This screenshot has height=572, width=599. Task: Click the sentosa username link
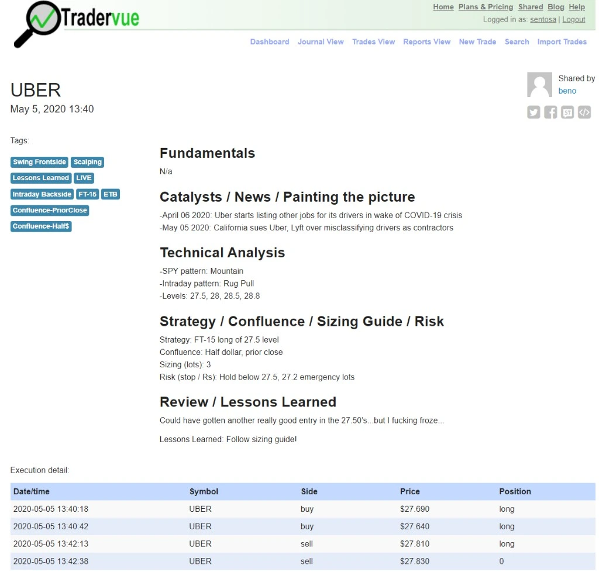click(x=543, y=19)
